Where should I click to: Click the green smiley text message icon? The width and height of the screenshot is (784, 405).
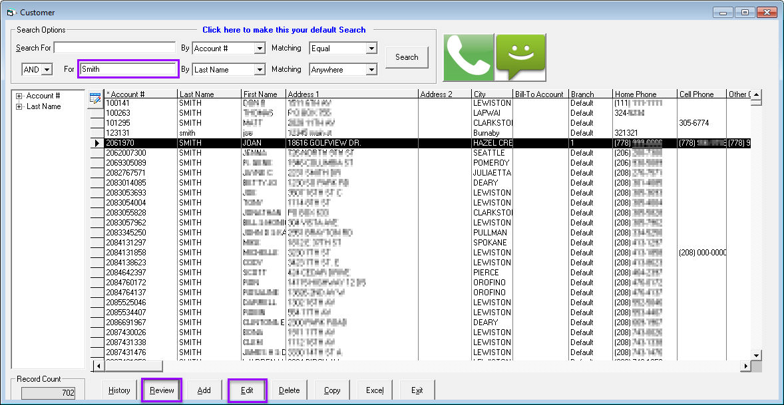coord(520,57)
